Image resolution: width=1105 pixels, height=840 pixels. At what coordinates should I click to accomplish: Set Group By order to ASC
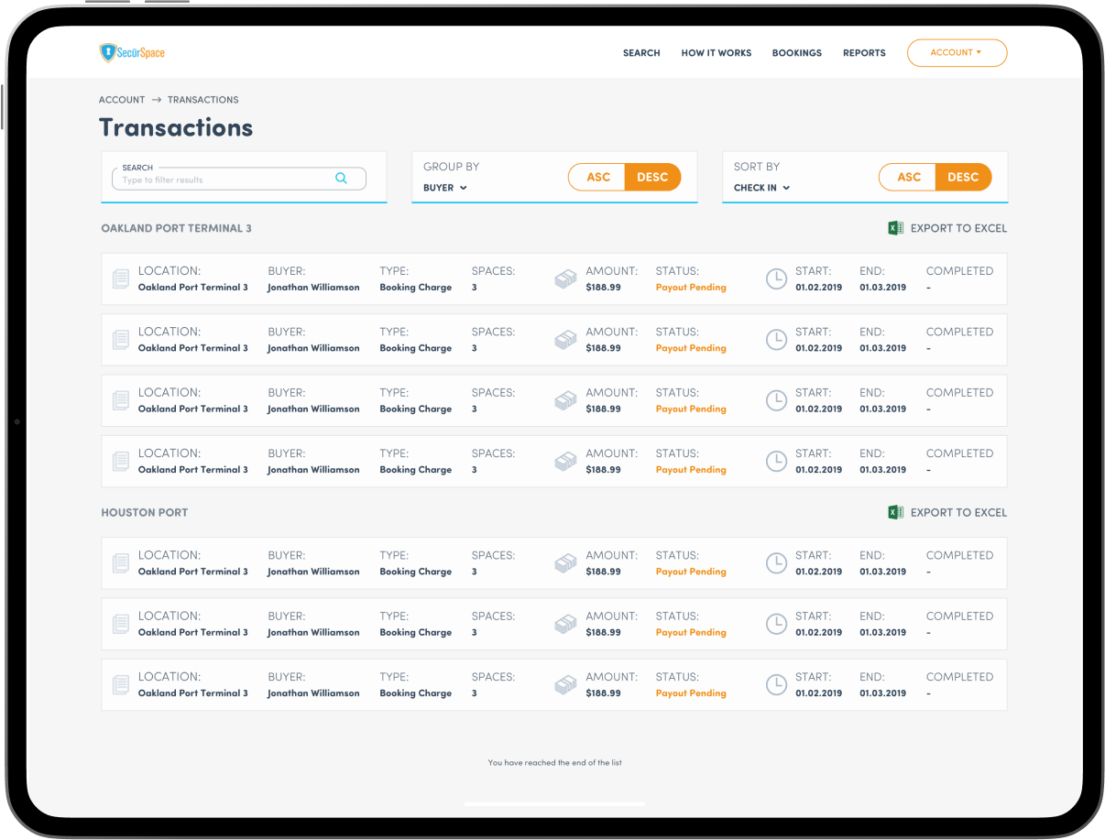pyautogui.click(x=597, y=177)
